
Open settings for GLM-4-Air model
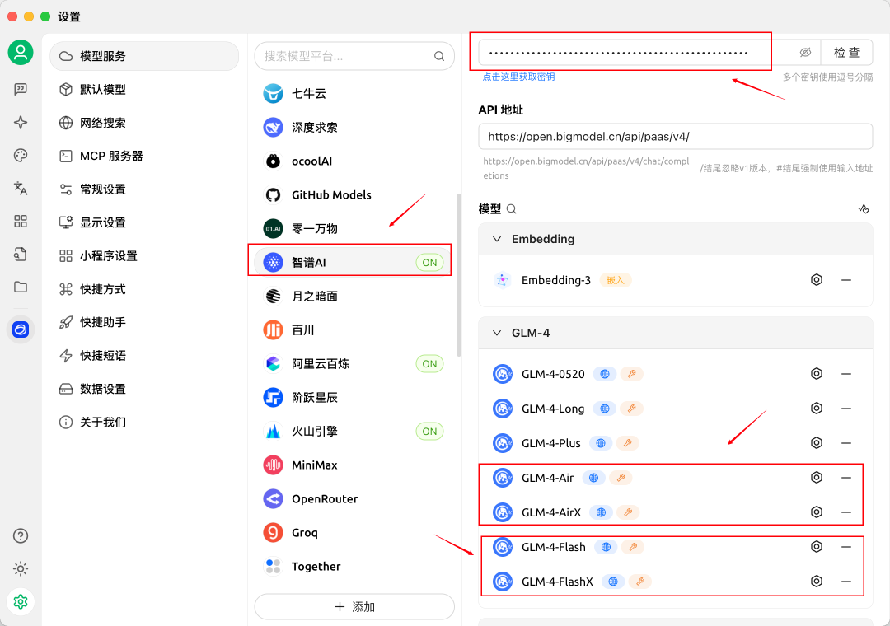pyautogui.click(x=816, y=477)
